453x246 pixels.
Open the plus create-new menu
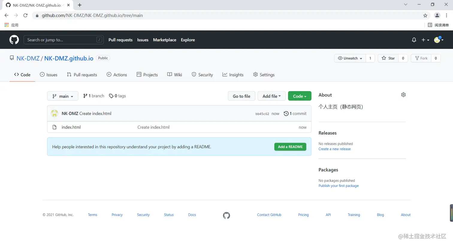tap(425, 40)
